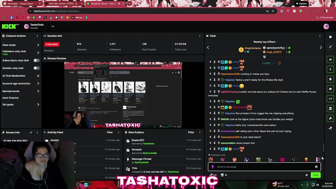This screenshot has height=189, width=336.
Task: Expand Slow mode settings
Action: tap(38, 45)
